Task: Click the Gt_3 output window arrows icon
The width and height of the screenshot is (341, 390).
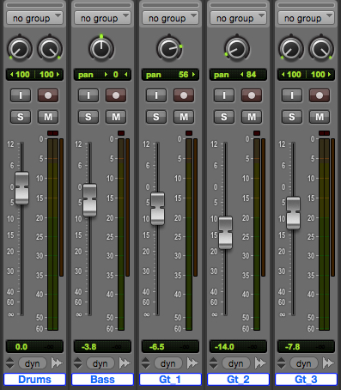Action: (328, 363)
